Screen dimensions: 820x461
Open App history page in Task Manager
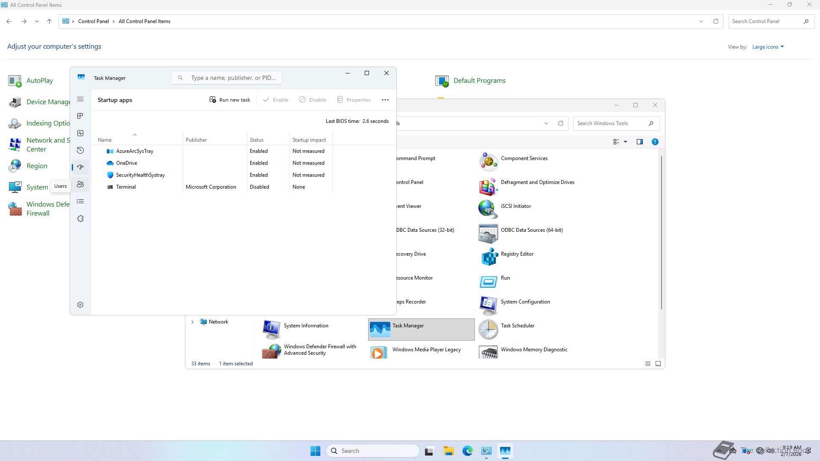point(80,150)
